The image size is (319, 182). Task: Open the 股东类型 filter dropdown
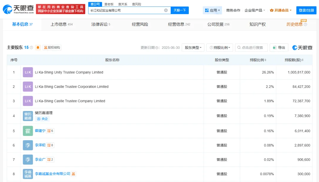[x=193, y=47]
